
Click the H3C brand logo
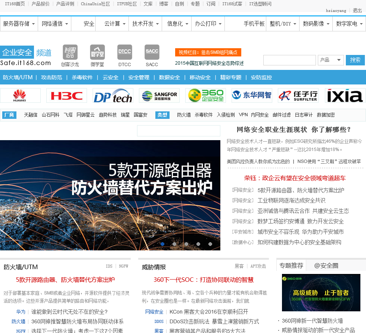(x=66, y=96)
